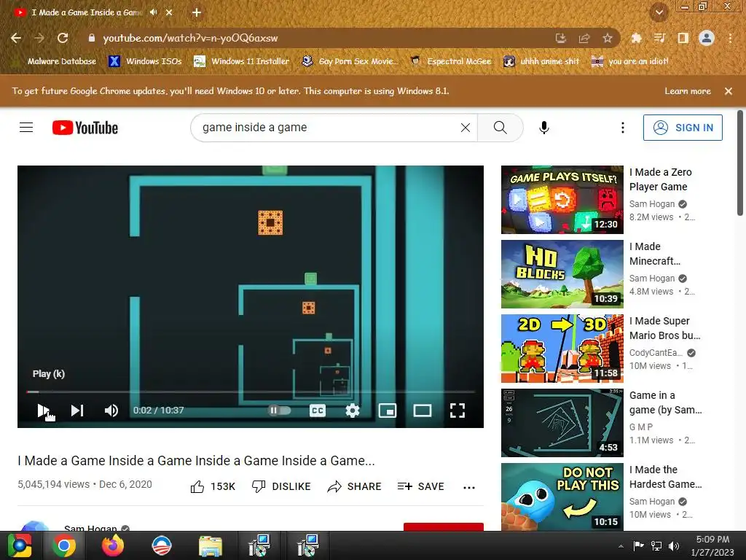Open 'I Made Minecraft...' video title
746x560 pixels.
click(655, 254)
